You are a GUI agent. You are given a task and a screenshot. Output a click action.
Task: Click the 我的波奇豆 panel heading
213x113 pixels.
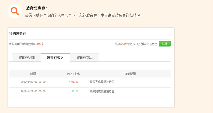click(x=17, y=33)
